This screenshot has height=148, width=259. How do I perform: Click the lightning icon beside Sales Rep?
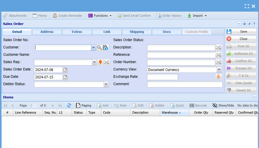100,62
